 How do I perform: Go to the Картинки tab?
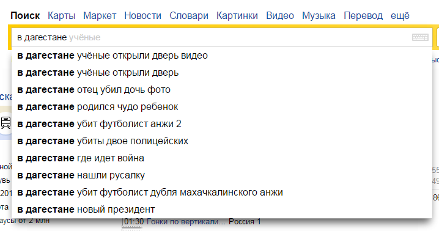(237, 16)
